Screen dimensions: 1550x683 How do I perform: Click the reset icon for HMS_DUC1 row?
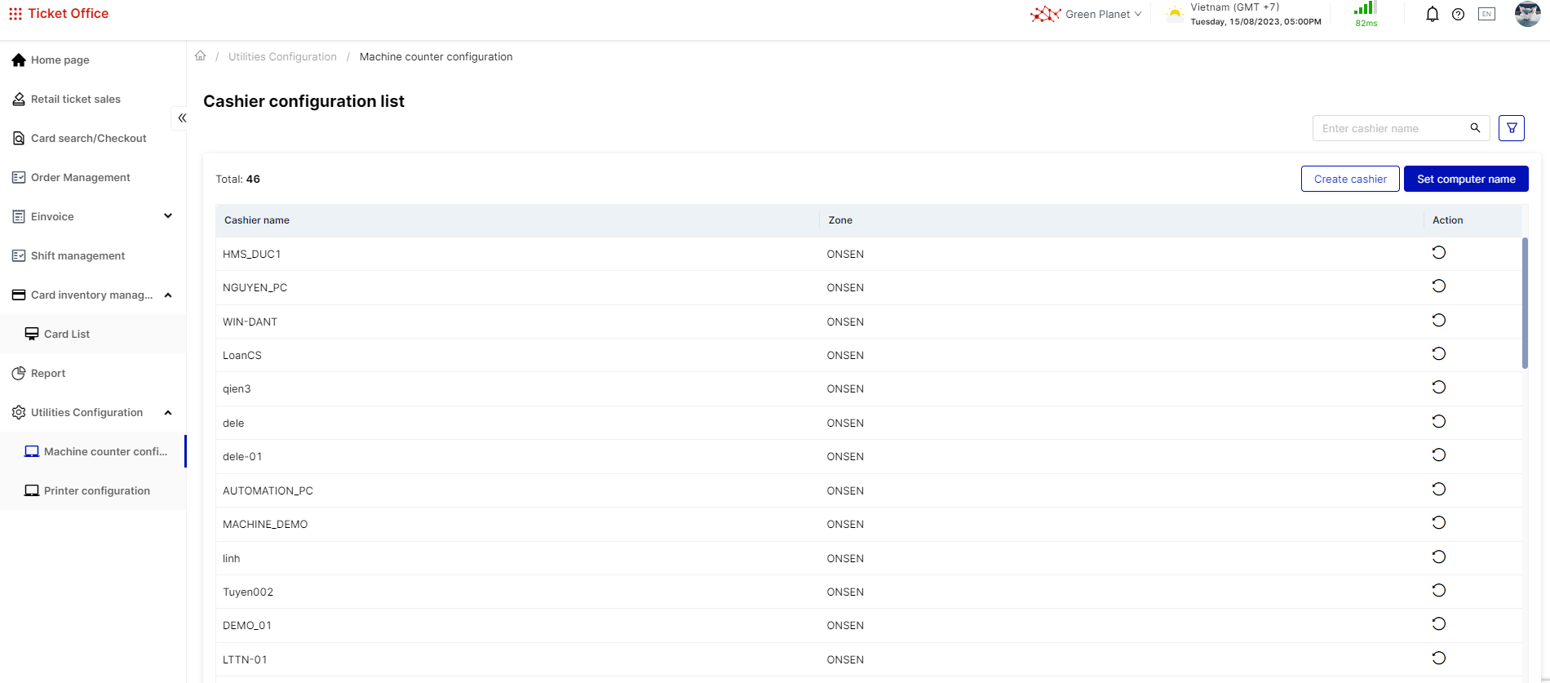pyautogui.click(x=1438, y=253)
